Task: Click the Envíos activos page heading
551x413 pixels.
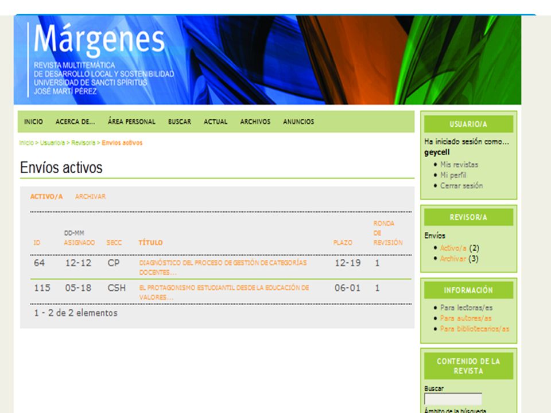Action: pyautogui.click(x=61, y=167)
